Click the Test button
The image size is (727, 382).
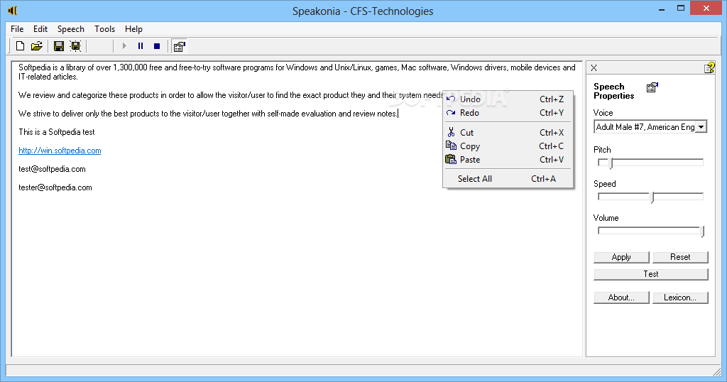[651, 274]
